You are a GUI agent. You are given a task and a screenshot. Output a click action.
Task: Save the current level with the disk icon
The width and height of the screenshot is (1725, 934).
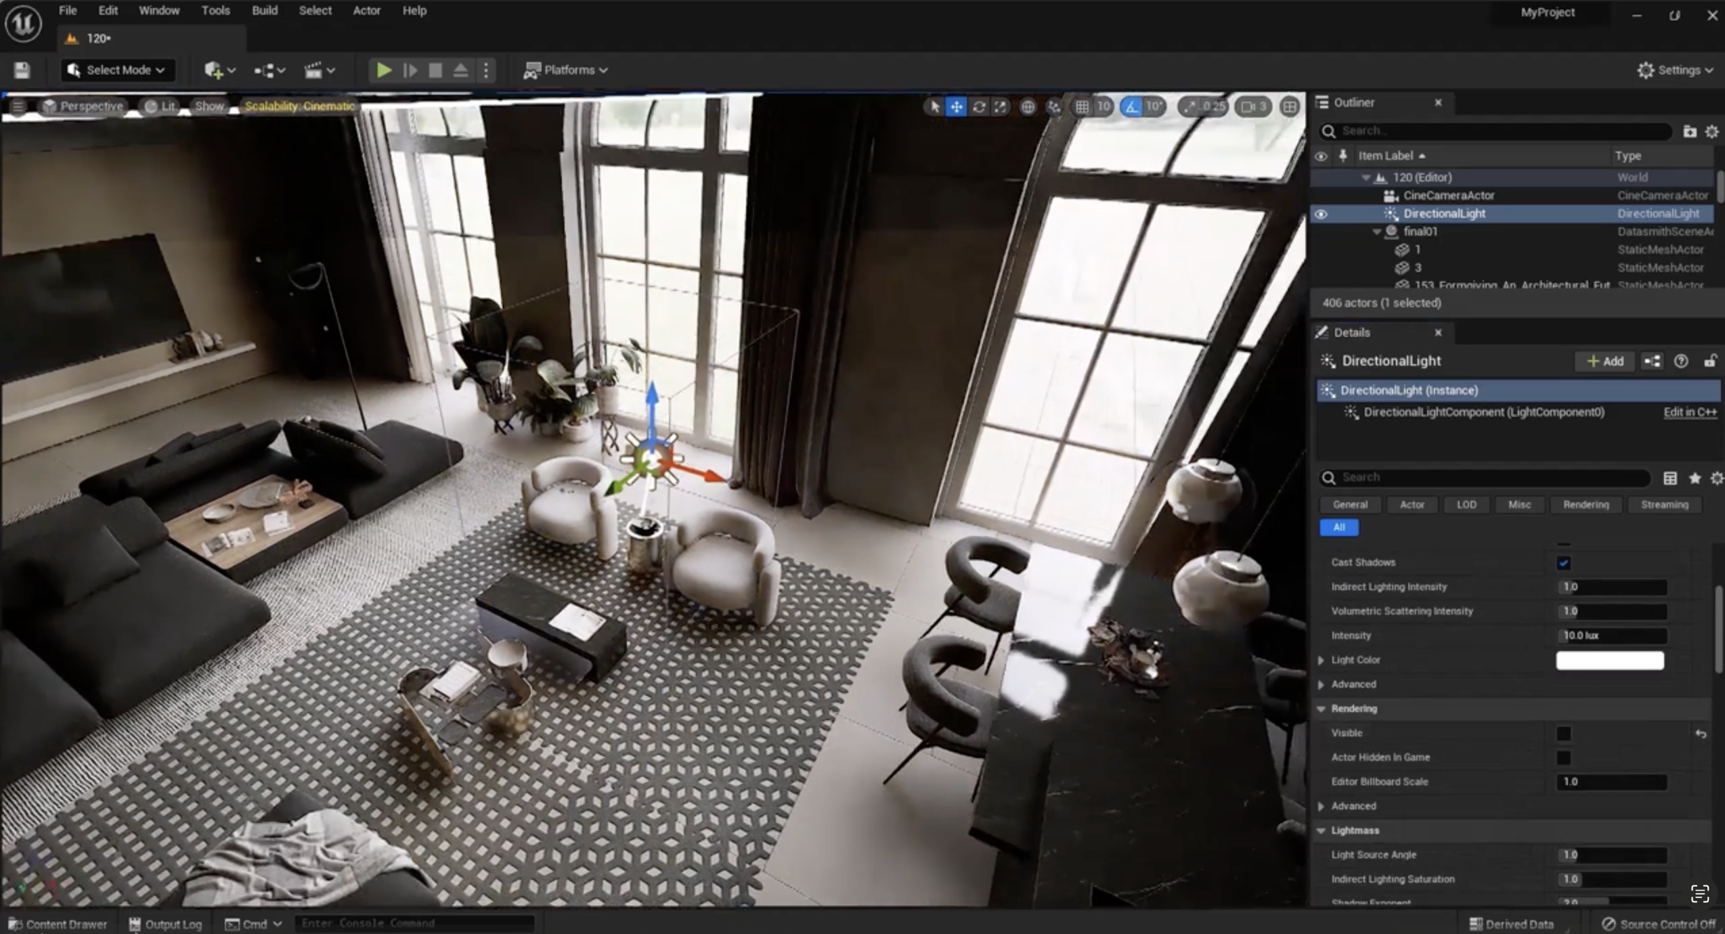coord(22,70)
